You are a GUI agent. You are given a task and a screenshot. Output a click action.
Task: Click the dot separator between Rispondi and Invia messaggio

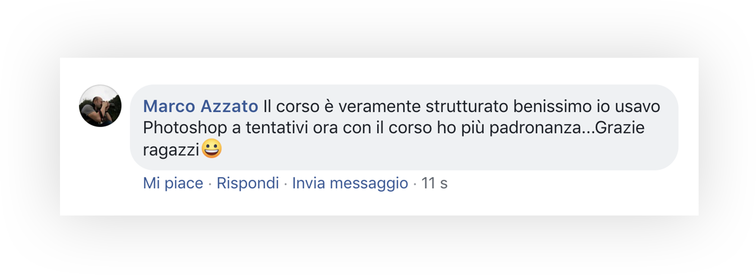pyautogui.click(x=286, y=184)
